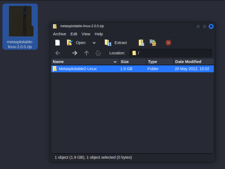Go to the home location icon
This screenshot has width=225, height=169.
98,53
